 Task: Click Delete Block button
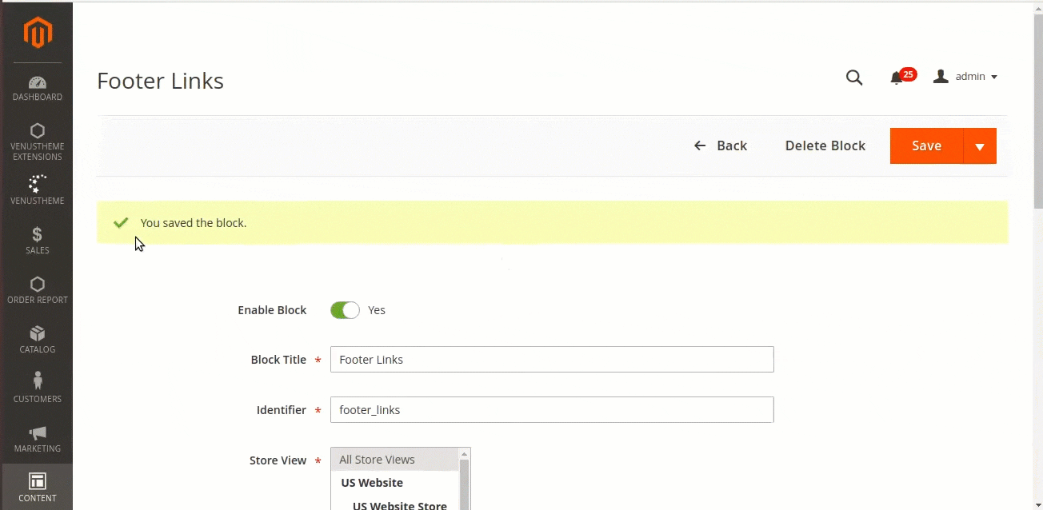[825, 145]
